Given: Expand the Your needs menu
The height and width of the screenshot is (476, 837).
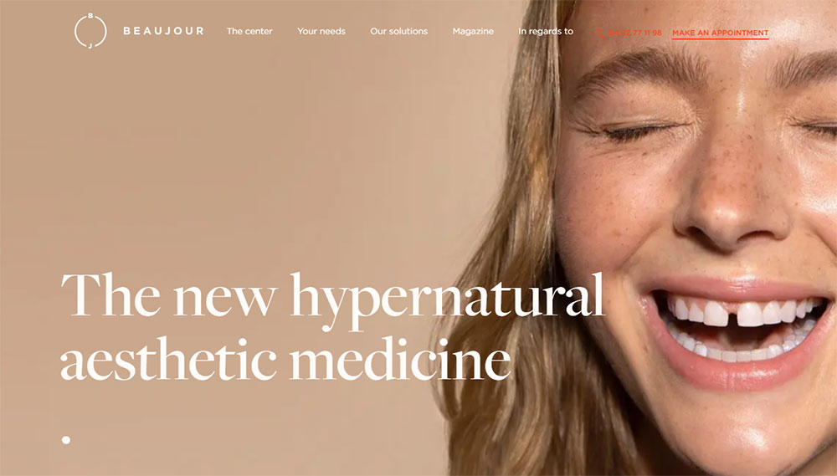Looking at the screenshot, I should click(x=321, y=31).
